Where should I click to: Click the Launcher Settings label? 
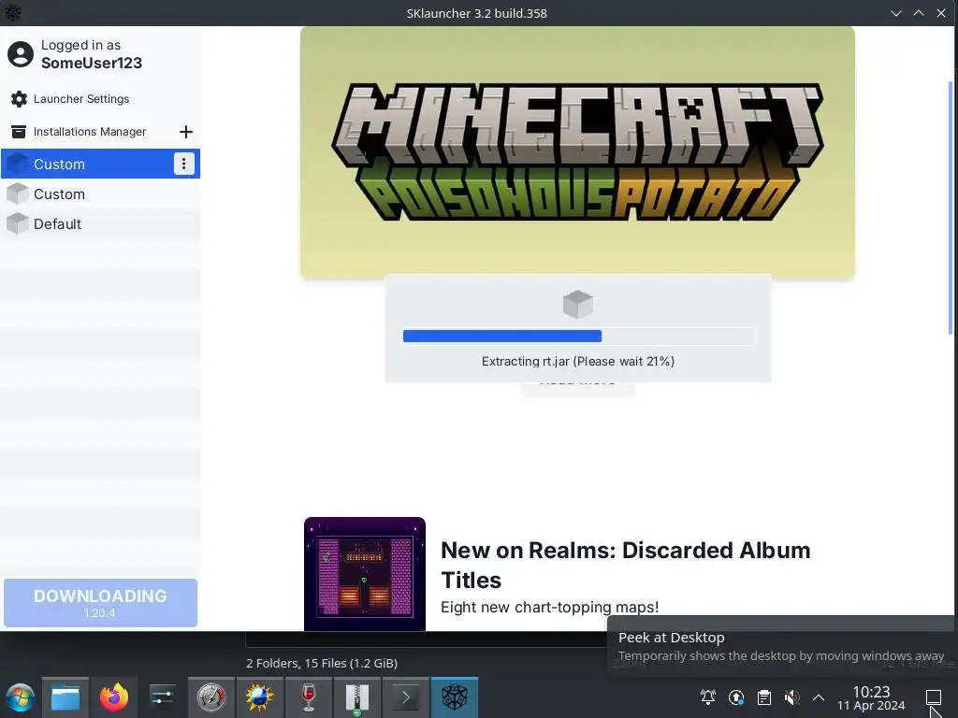click(x=81, y=99)
